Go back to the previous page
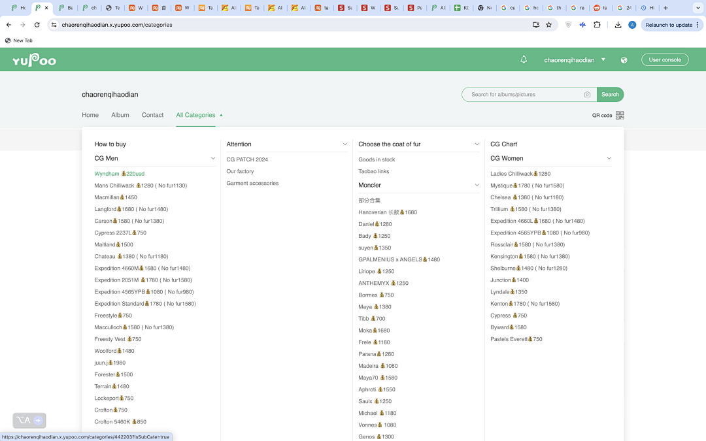The height and width of the screenshot is (441, 706). [9, 25]
